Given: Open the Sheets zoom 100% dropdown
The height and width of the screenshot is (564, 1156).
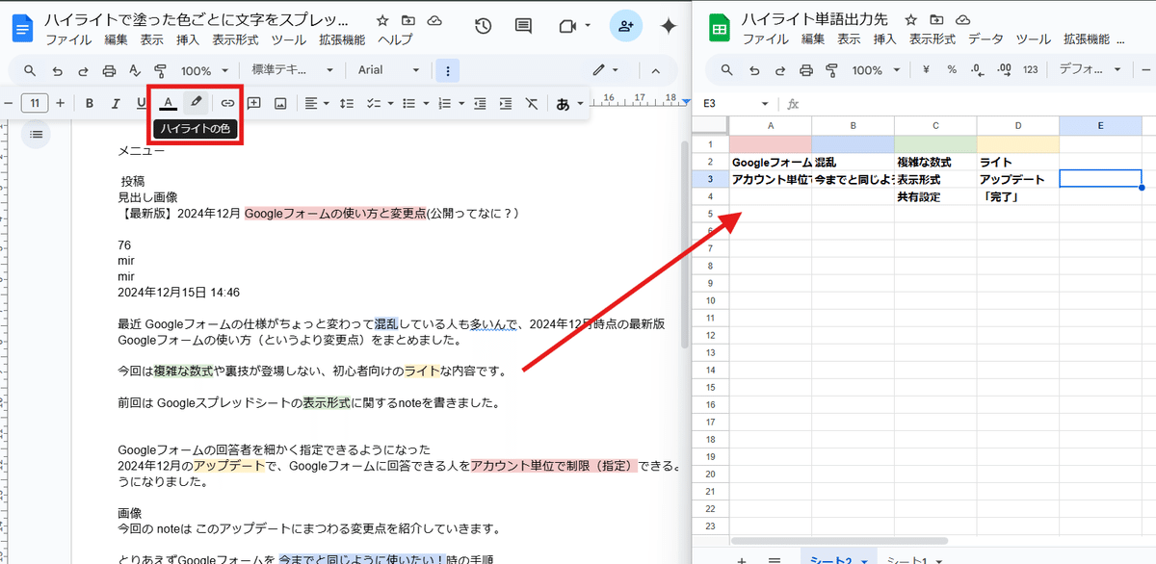Looking at the screenshot, I should pos(874,70).
